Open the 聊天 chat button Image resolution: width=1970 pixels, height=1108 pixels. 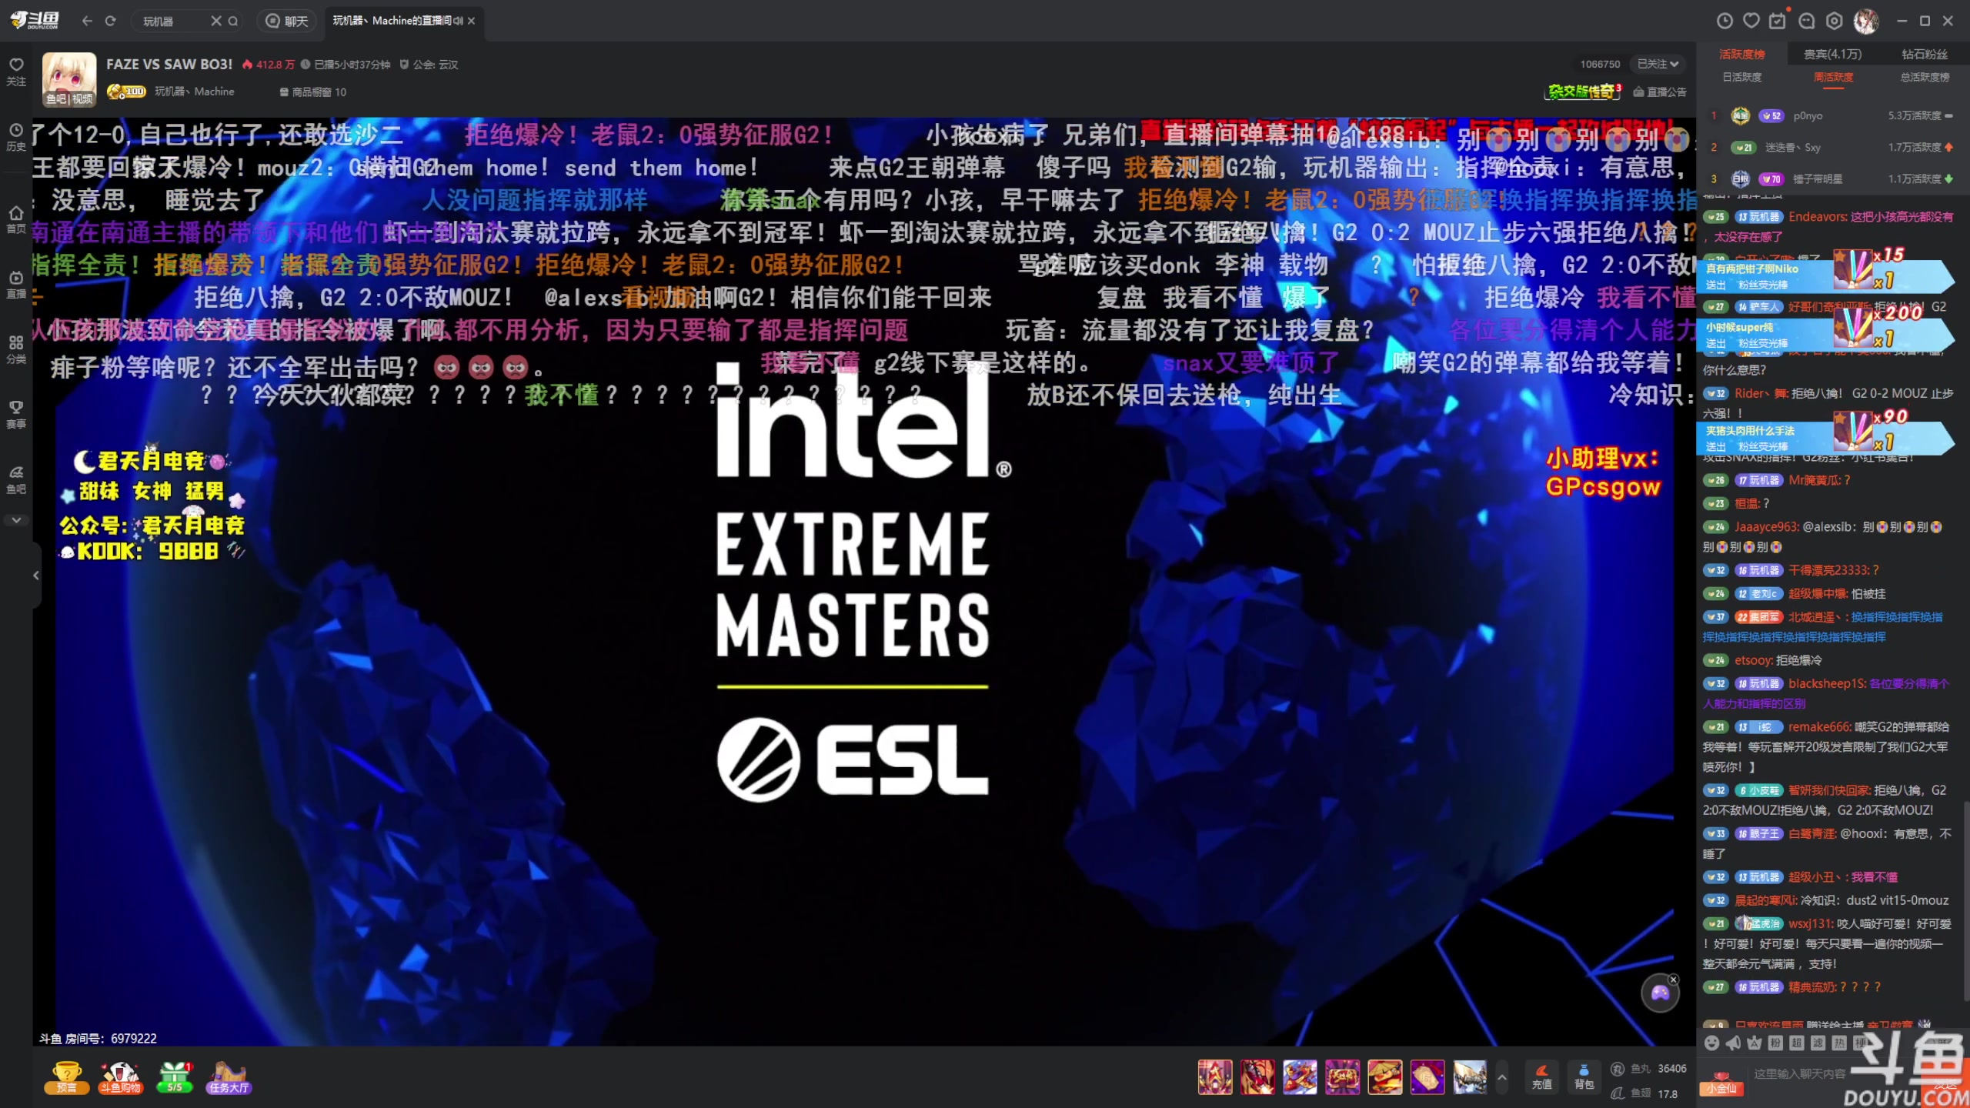(x=287, y=21)
